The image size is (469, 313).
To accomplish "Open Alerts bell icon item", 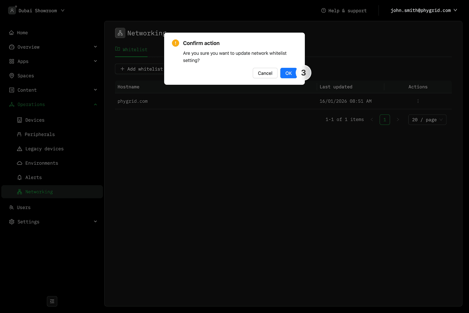I will click(x=20, y=177).
